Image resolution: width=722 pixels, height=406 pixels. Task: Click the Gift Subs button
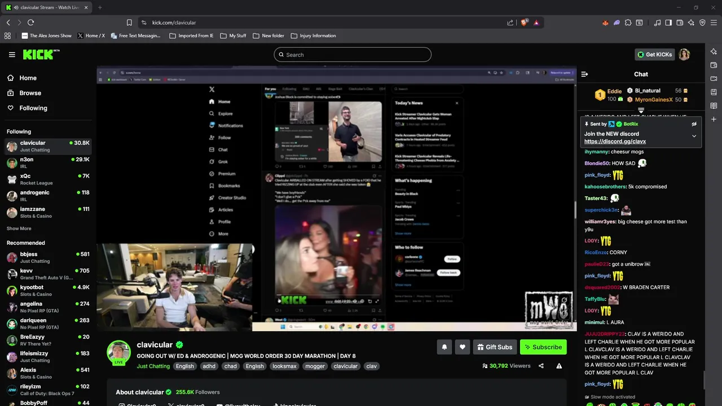point(494,347)
